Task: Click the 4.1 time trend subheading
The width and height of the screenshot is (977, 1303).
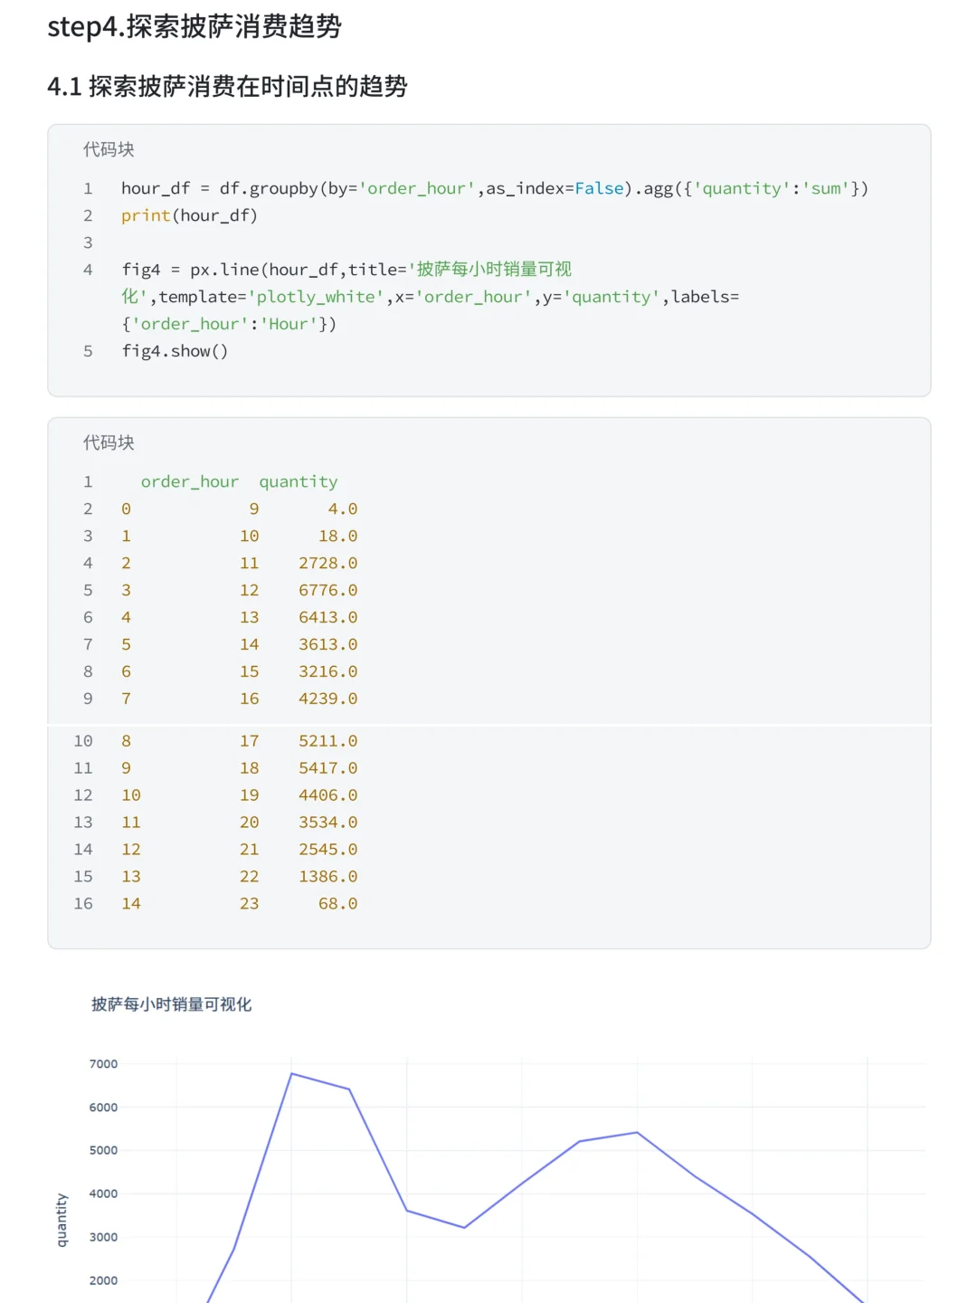Action: point(227,87)
